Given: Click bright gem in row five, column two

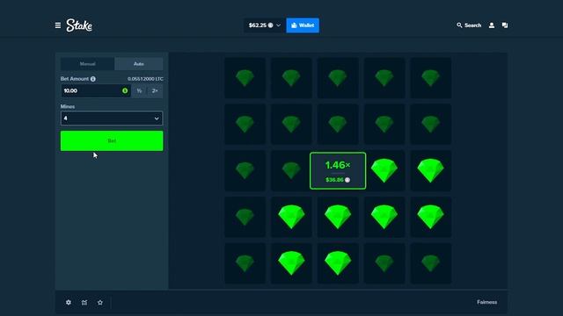Looking at the screenshot, I should click(291, 263).
